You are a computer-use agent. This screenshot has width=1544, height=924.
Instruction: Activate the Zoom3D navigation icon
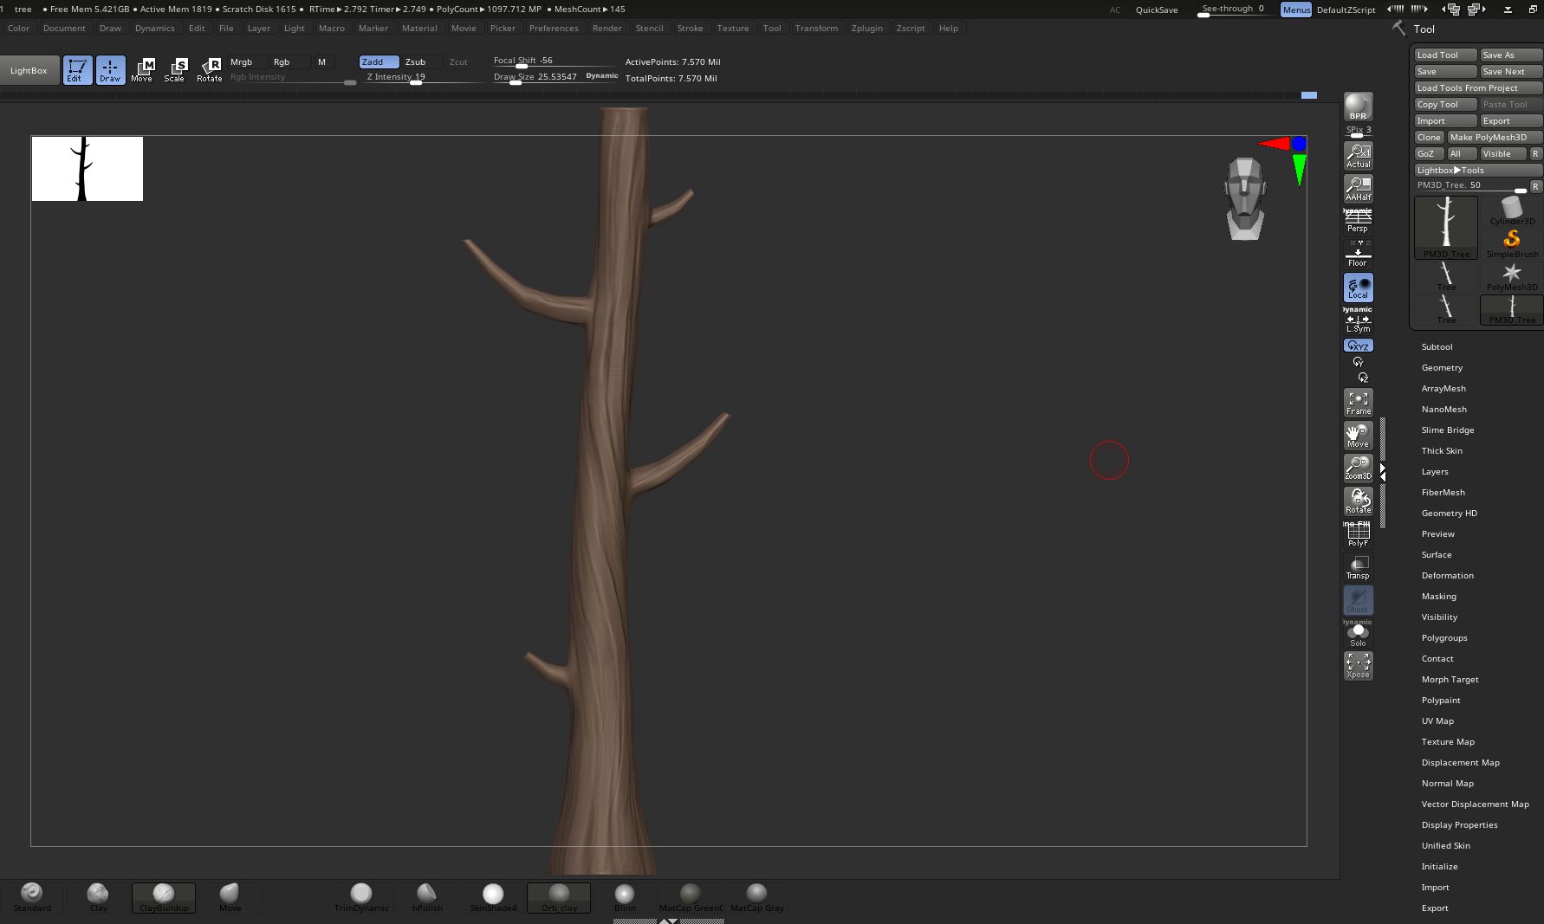pyautogui.click(x=1358, y=468)
